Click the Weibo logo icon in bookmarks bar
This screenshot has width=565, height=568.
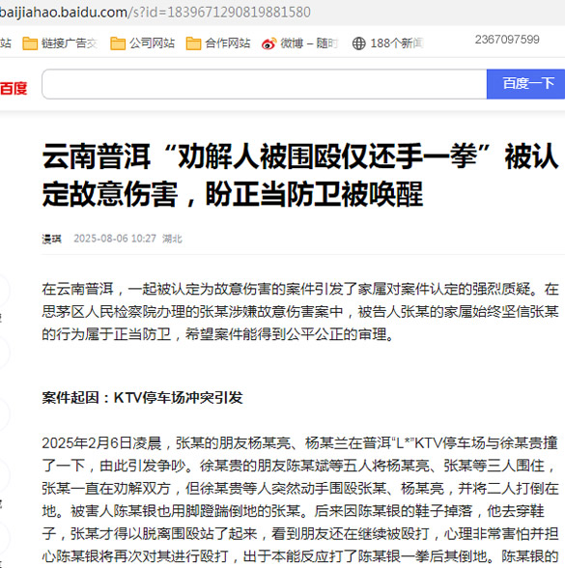[269, 43]
